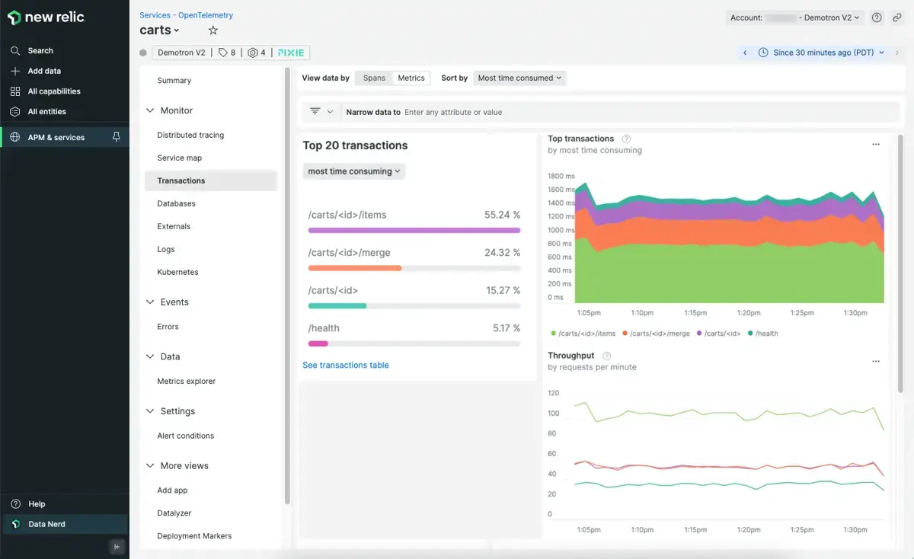Open the Service map menu item

(x=179, y=158)
